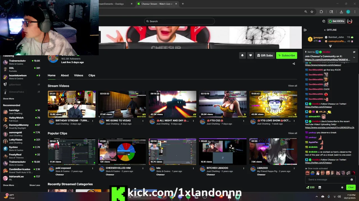The height and width of the screenshot is (201, 359).
Task: Open options menu for YTG CS2 video
Action: pyautogui.click(x=244, y=121)
